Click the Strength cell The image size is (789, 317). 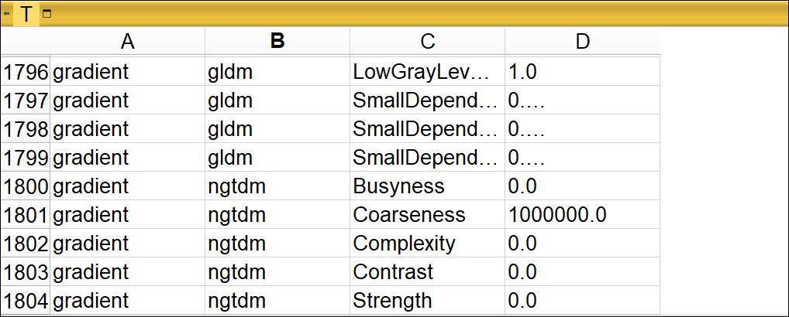point(427,300)
